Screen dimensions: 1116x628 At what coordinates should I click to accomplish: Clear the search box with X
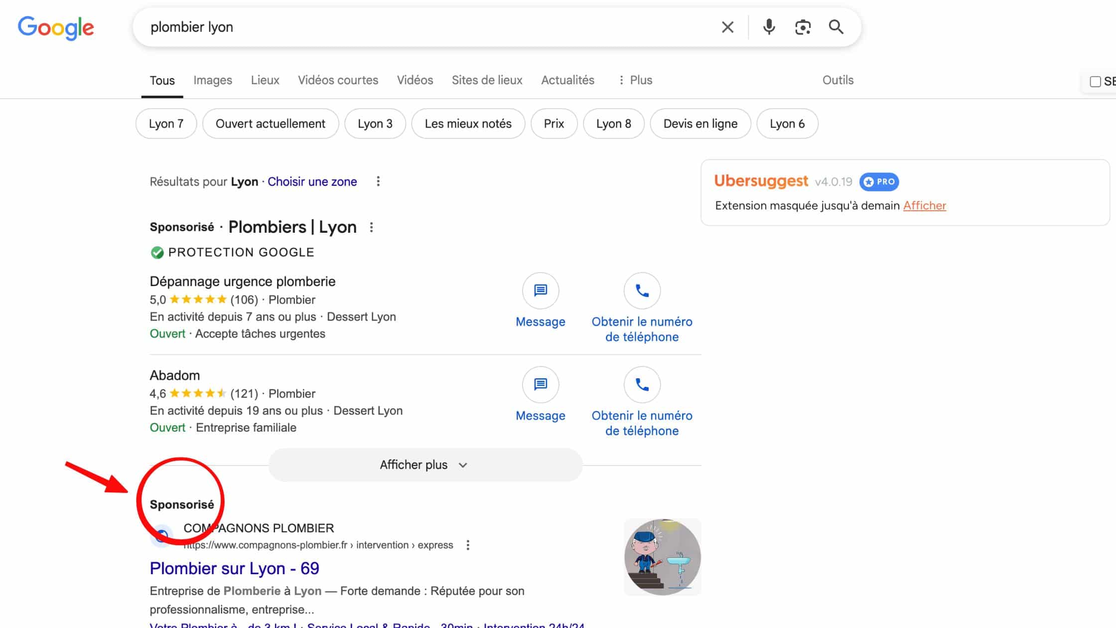727,27
